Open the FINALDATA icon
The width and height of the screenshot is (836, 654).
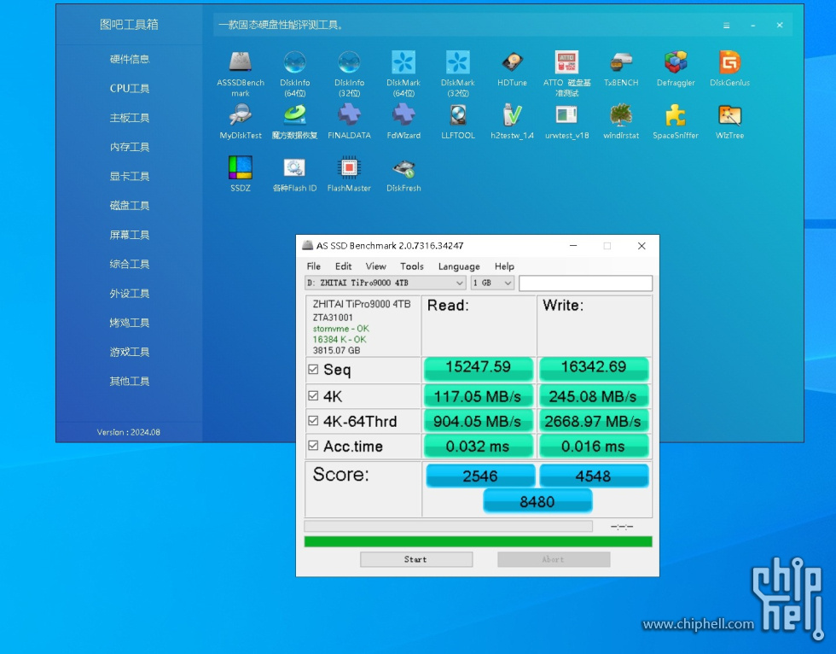[x=349, y=115]
